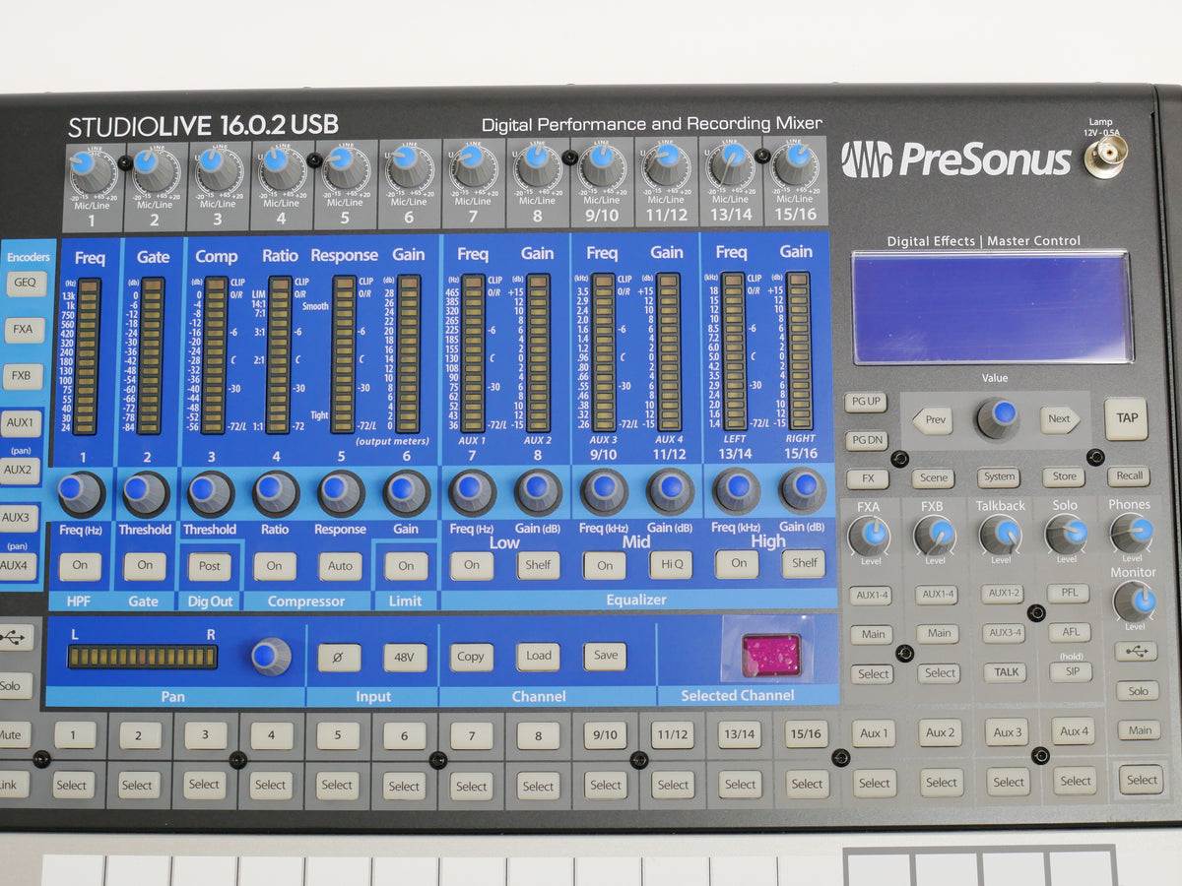Click the Aux 4 button
The width and height of the screenshot is (1182, 886).
click(1073, 731)
